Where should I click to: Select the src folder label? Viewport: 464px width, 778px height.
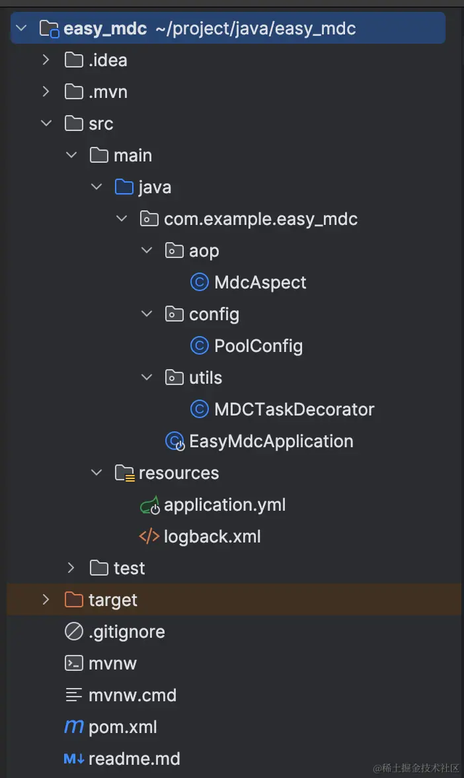(x=100, y=124)
